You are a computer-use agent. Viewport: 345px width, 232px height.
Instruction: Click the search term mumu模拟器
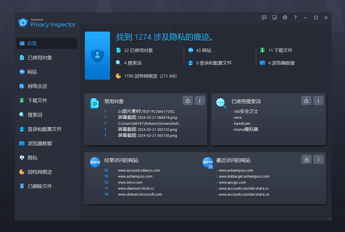pyautogui.click(x=246, y=129)
